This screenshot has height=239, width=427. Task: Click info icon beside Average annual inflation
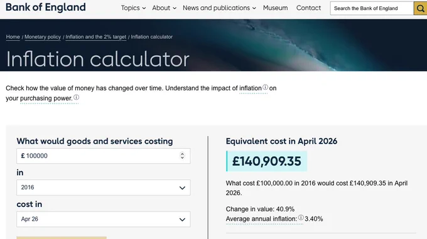point(301,218)
